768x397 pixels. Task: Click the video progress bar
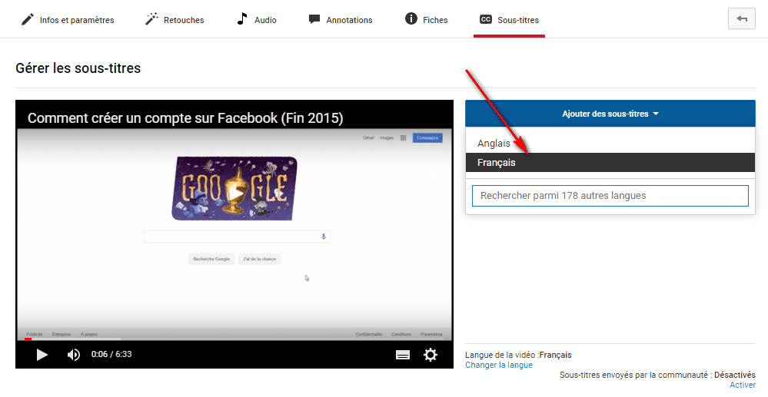tap(234, 339)
